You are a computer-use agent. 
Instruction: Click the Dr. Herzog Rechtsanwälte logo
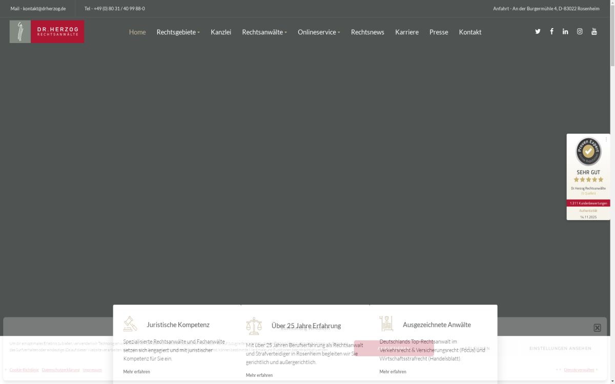tap(47, 32)
